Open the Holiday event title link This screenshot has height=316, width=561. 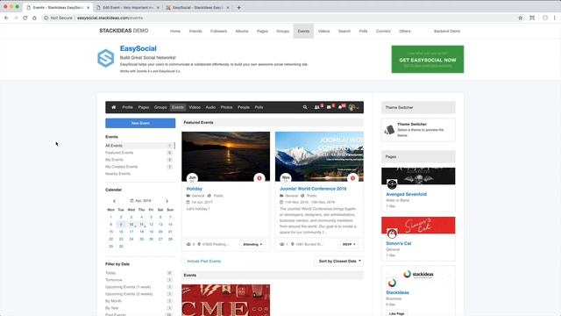[x=195, y=189]
